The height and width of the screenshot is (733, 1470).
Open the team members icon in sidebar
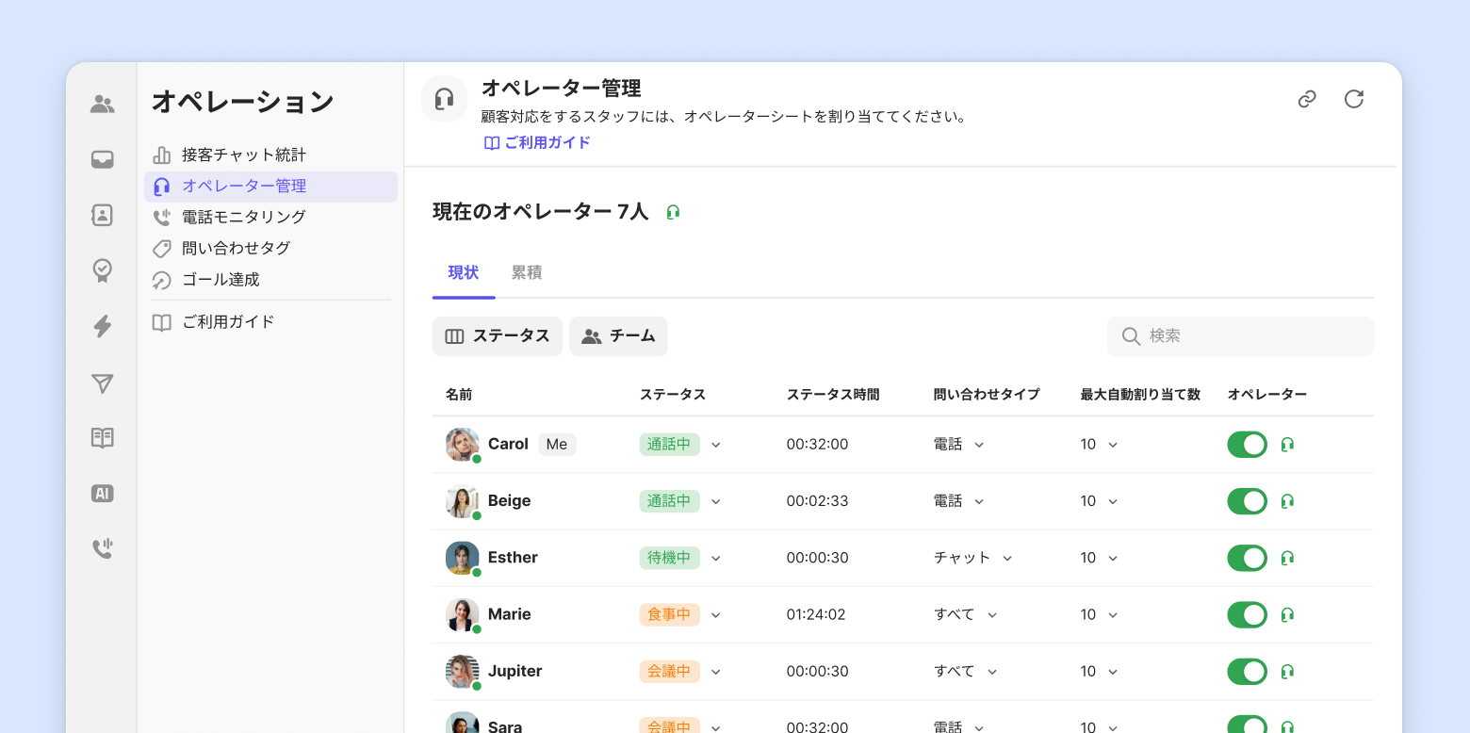(x=102, y=105)
